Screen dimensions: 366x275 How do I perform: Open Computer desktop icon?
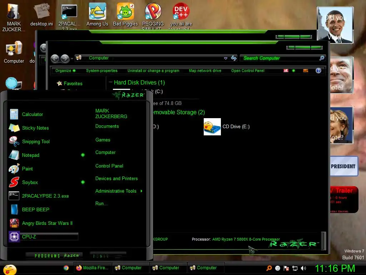point(14,52)
